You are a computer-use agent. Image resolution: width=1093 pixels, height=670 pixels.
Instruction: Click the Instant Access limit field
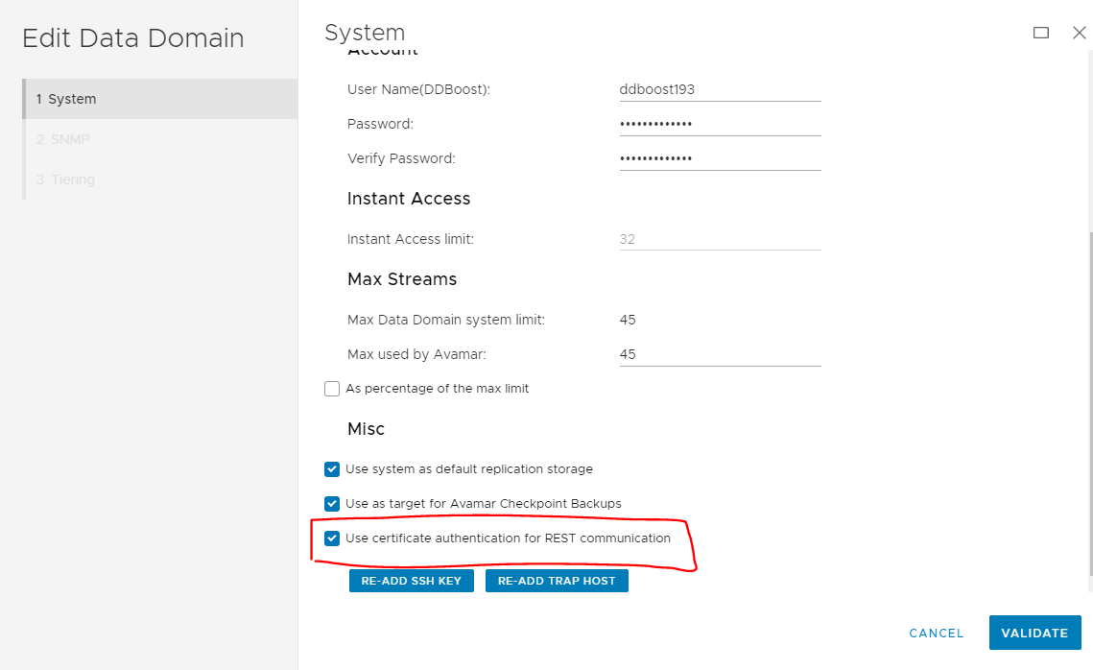(720, 239)
